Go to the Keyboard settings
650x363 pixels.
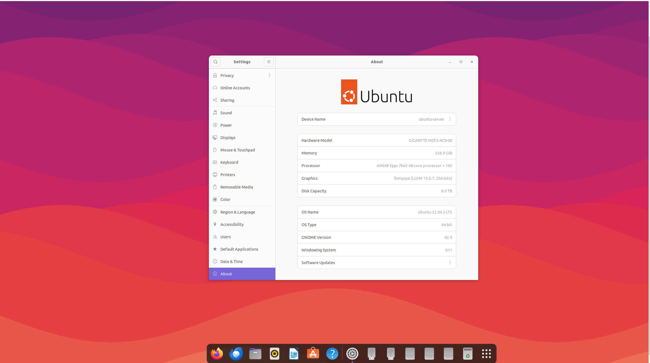[229, 162]
